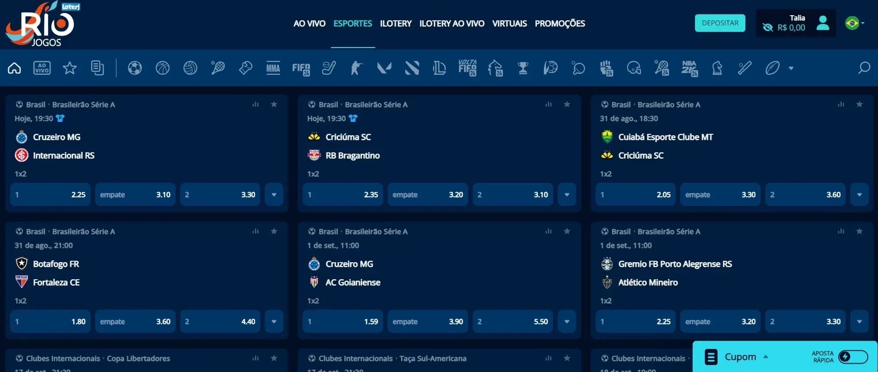Toggle balance visibility eye icon

pos(768,28)
